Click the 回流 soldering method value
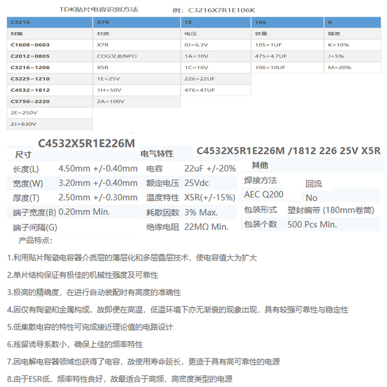The width and height of the screenshot is (387, 387). 314,184
